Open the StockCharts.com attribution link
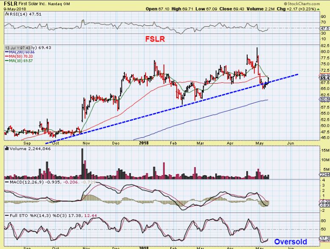This screenshot has width=330, height=249. pos(302,3)
